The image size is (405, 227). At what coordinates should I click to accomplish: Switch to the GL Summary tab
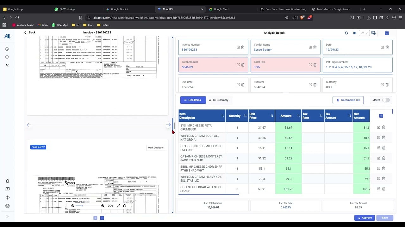(219, 100)
